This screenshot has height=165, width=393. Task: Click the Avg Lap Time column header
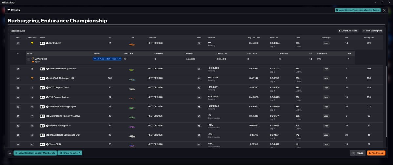click(x=254, y=37)
